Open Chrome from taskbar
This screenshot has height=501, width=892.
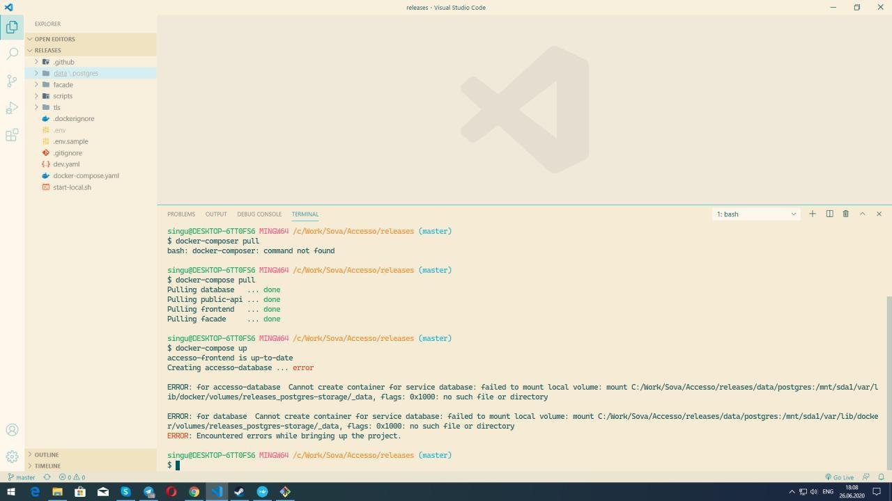click(x=194, y=492)
